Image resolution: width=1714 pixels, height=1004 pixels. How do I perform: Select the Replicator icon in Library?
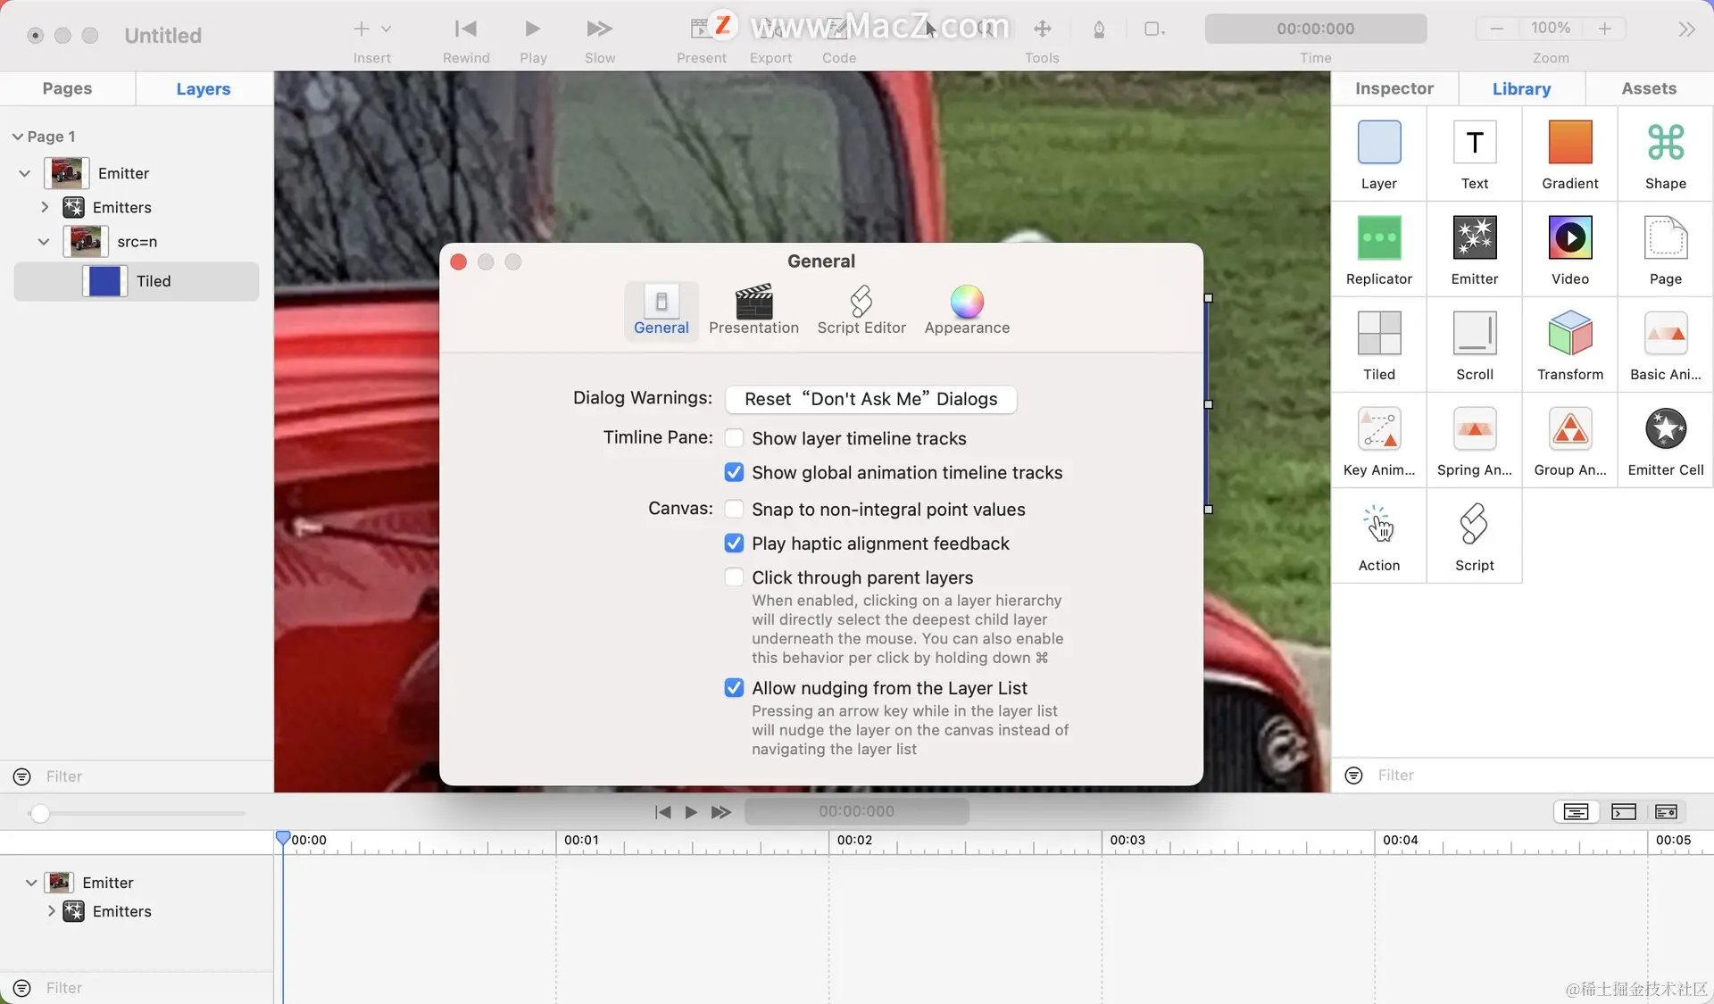[x=1378, y=238]
